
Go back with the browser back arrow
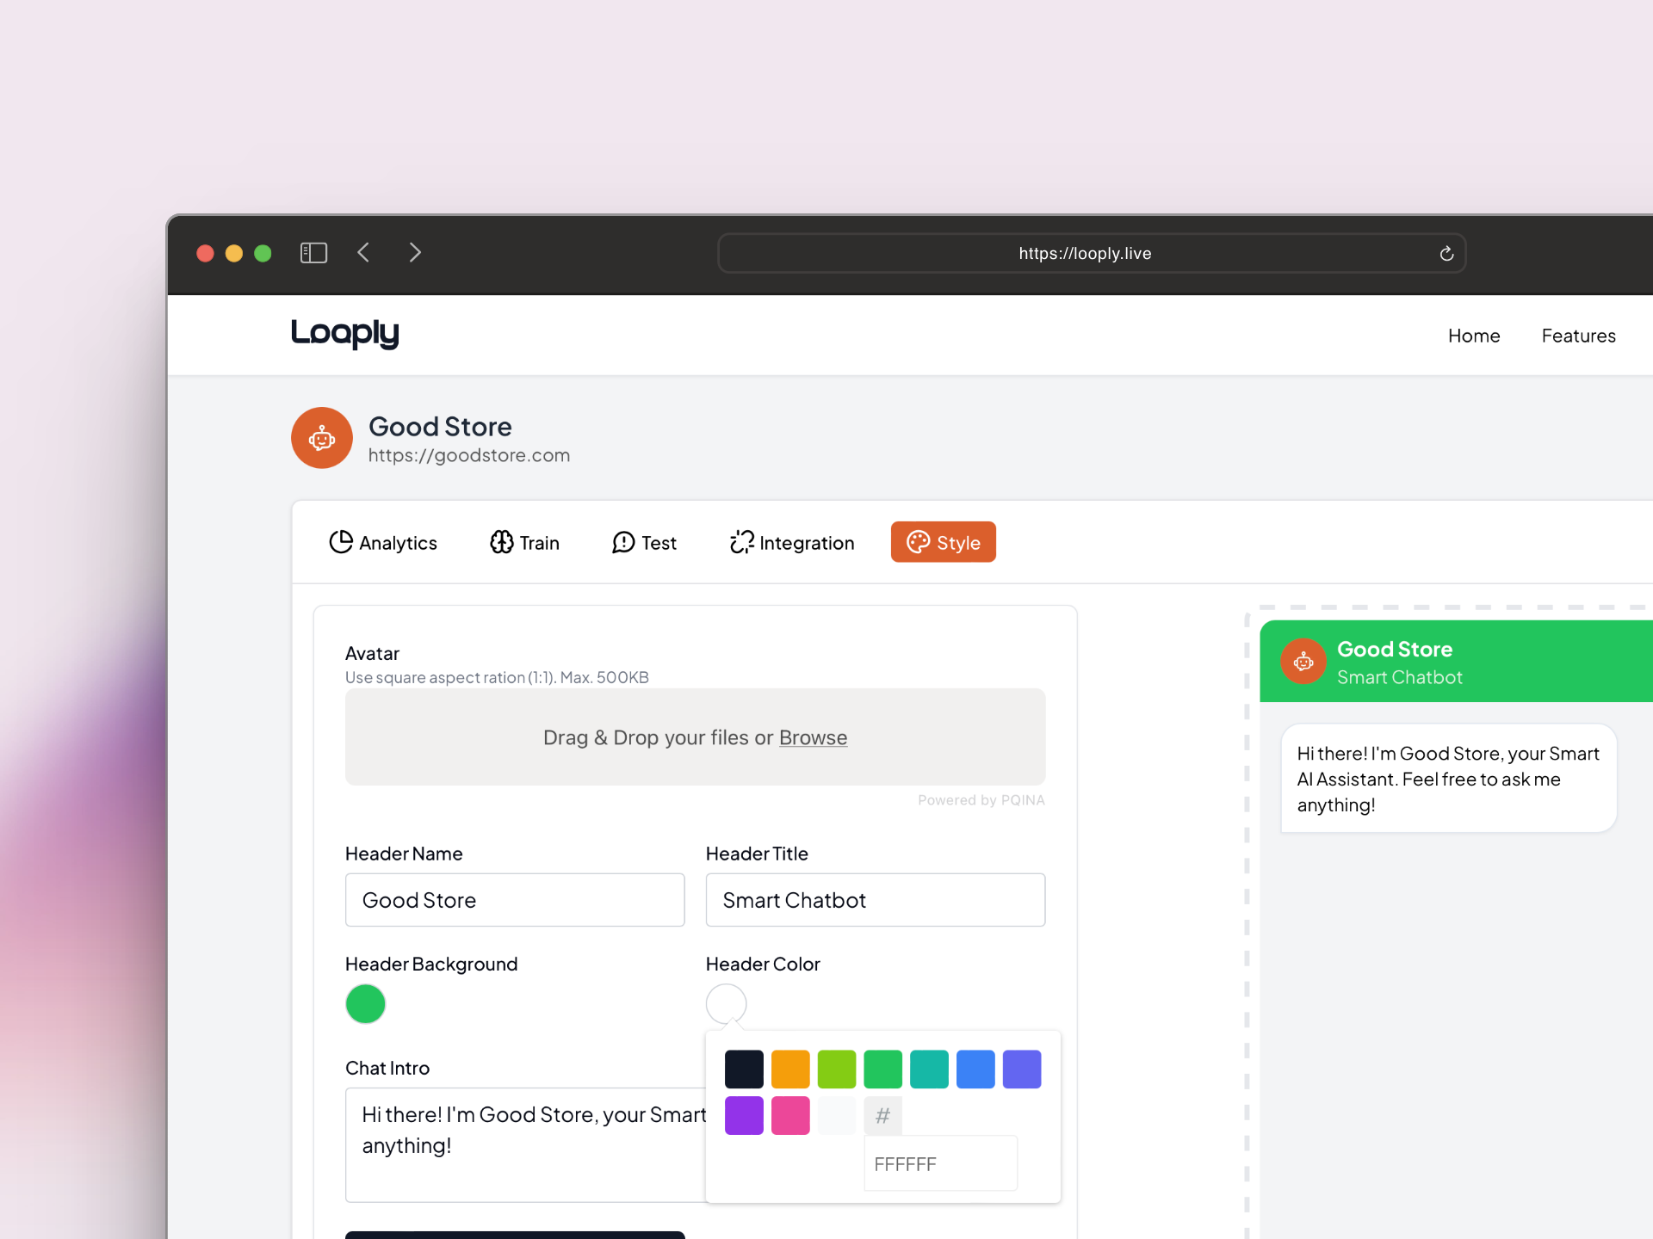(x=364, y=253)
